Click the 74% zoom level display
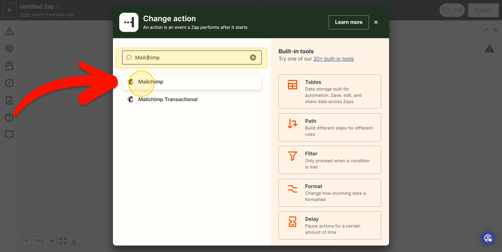 [39, 241]
